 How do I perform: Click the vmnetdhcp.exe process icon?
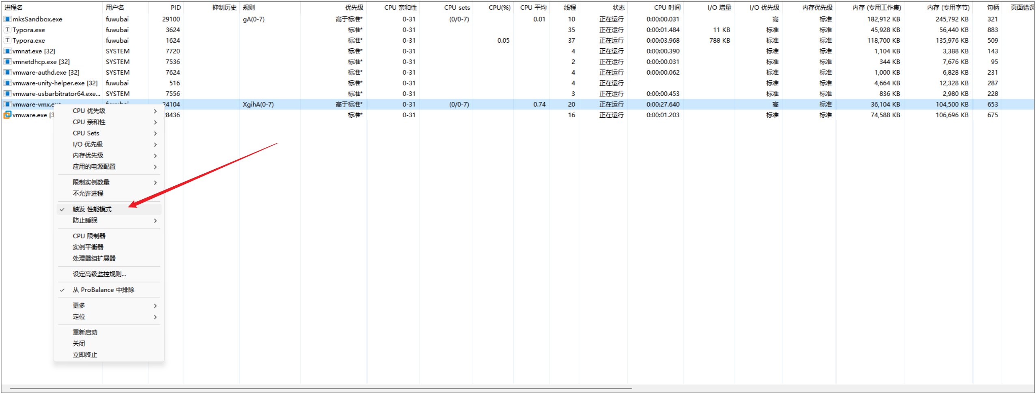(7, 62)
